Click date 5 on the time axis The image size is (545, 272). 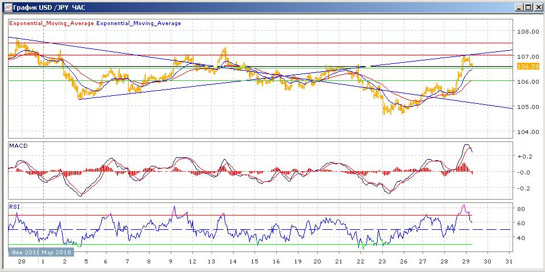[85, 261]
